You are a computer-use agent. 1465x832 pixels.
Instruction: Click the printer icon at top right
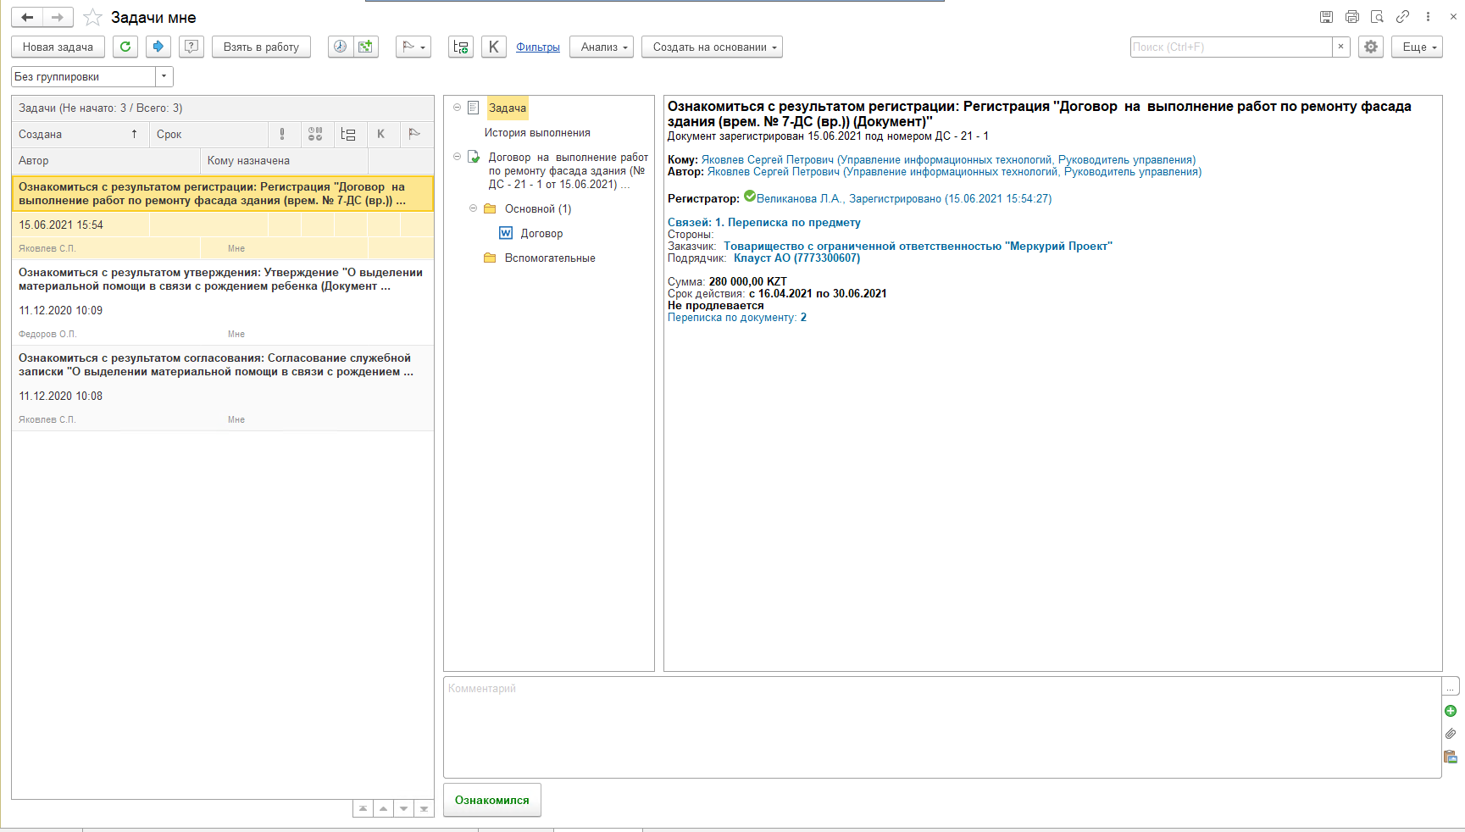point(1352,17)
